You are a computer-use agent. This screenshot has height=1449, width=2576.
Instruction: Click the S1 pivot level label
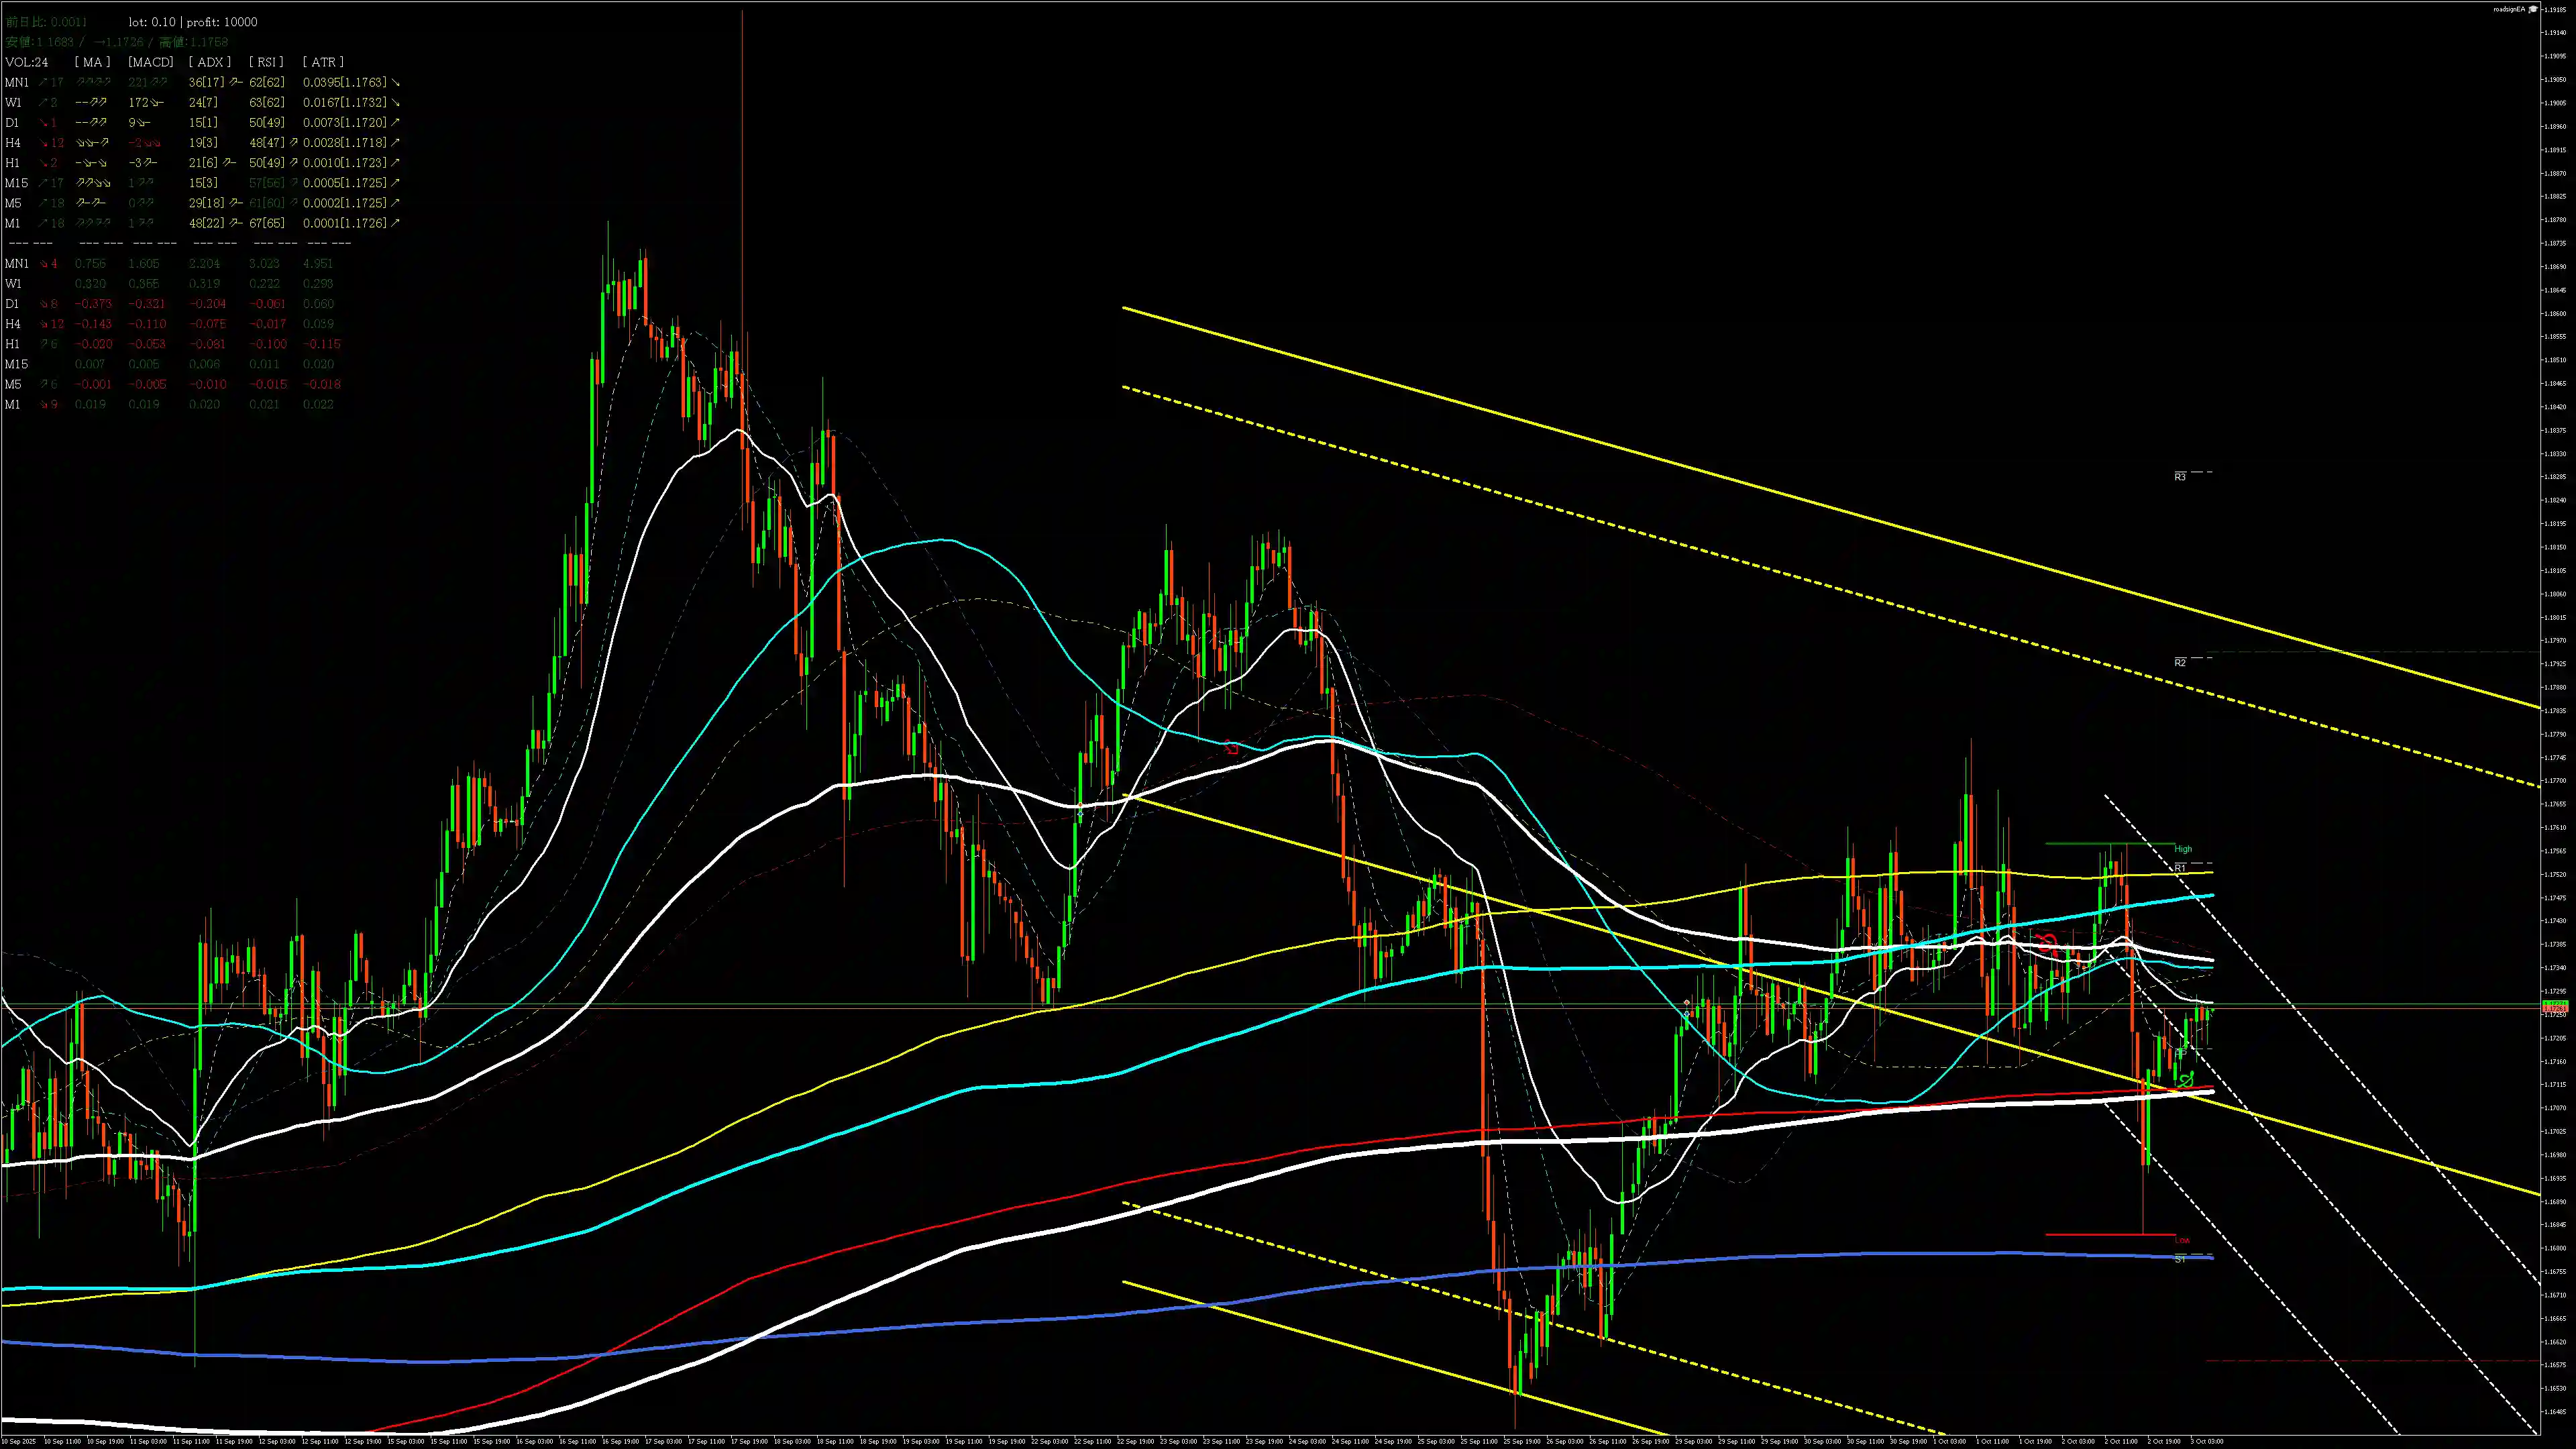2180,1260
